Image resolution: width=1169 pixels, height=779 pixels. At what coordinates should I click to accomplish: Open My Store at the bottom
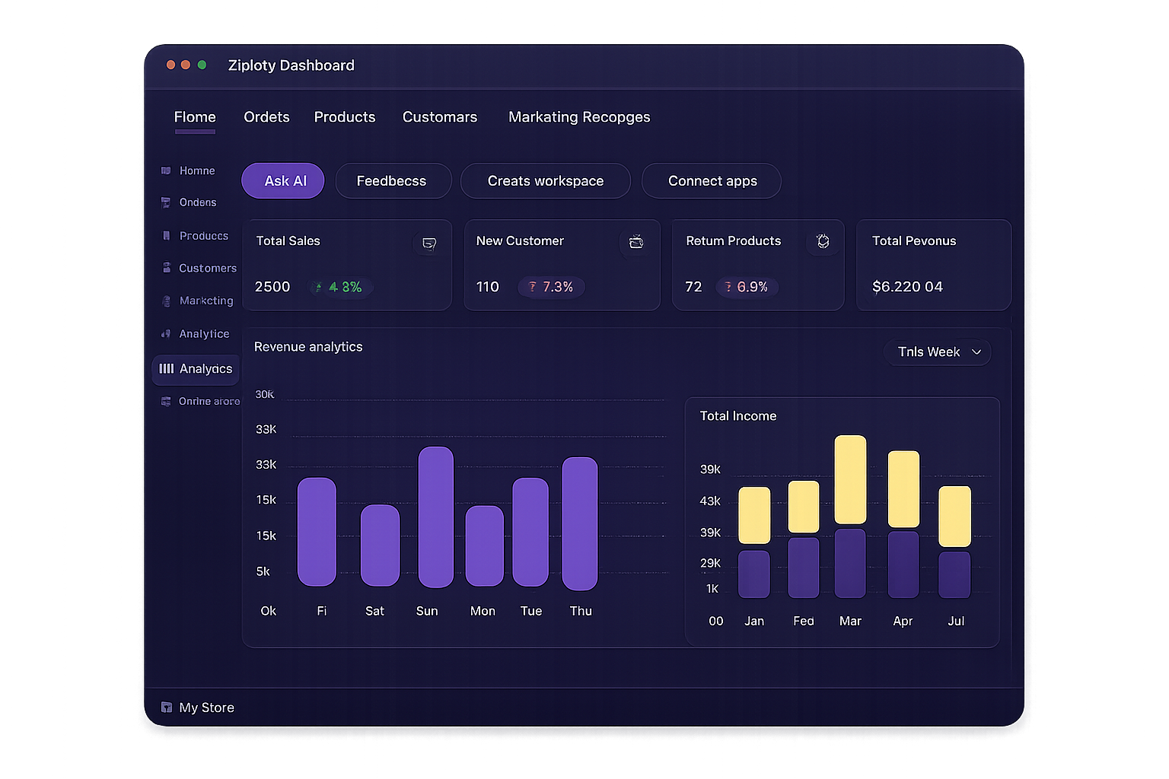click(197, 707)
